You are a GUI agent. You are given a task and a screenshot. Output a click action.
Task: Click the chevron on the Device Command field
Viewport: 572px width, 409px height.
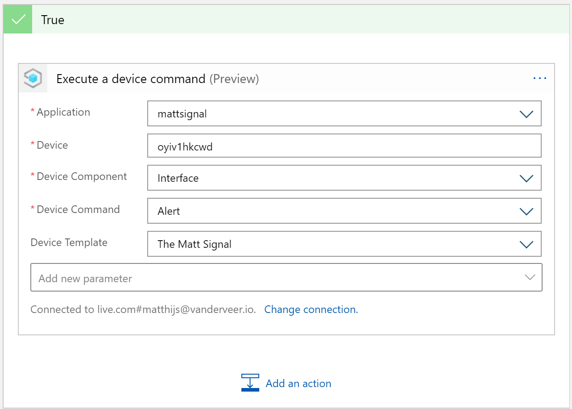click(526, 211)
